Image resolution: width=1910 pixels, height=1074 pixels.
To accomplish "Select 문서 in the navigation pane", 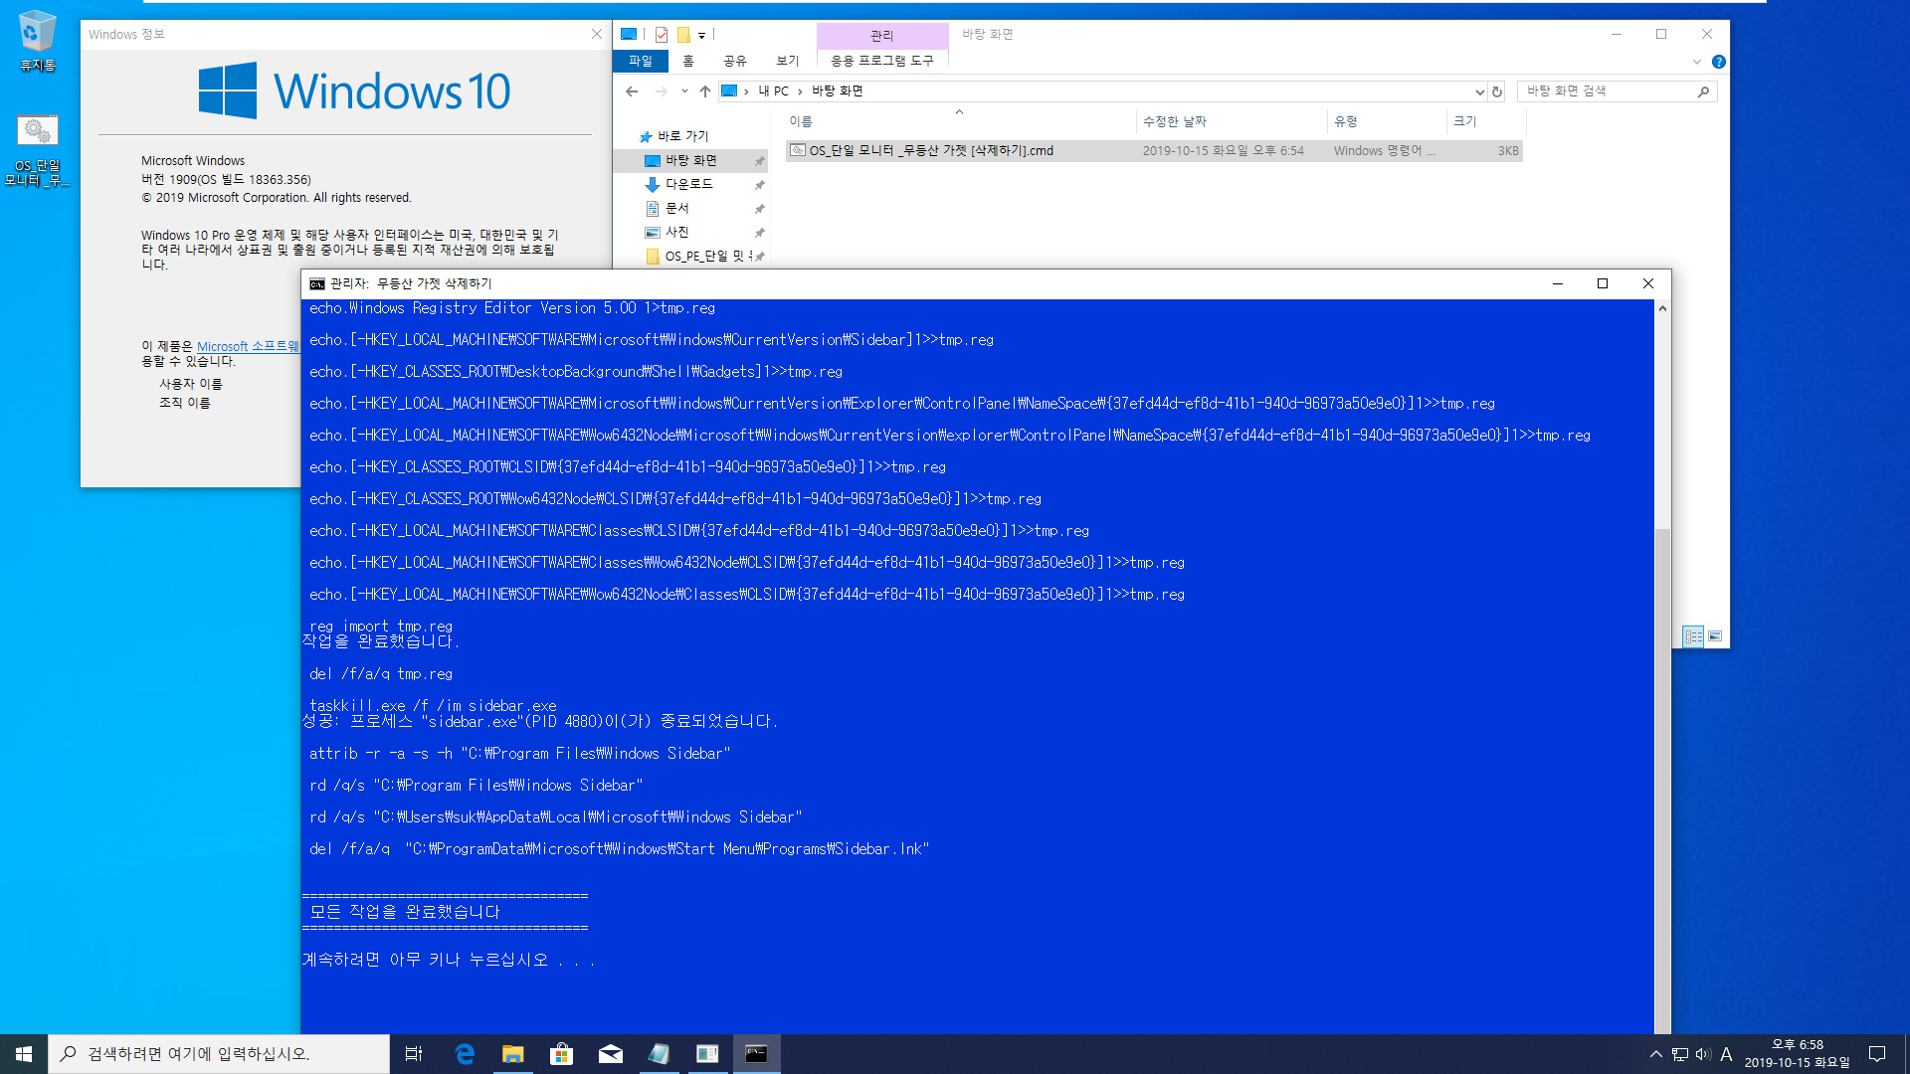I will click(677, 208).
